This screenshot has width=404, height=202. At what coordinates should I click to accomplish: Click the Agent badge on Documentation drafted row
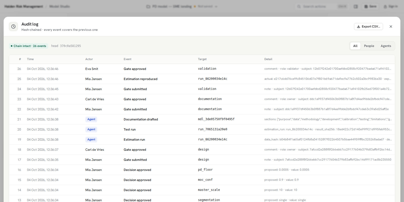pos(91,119)
